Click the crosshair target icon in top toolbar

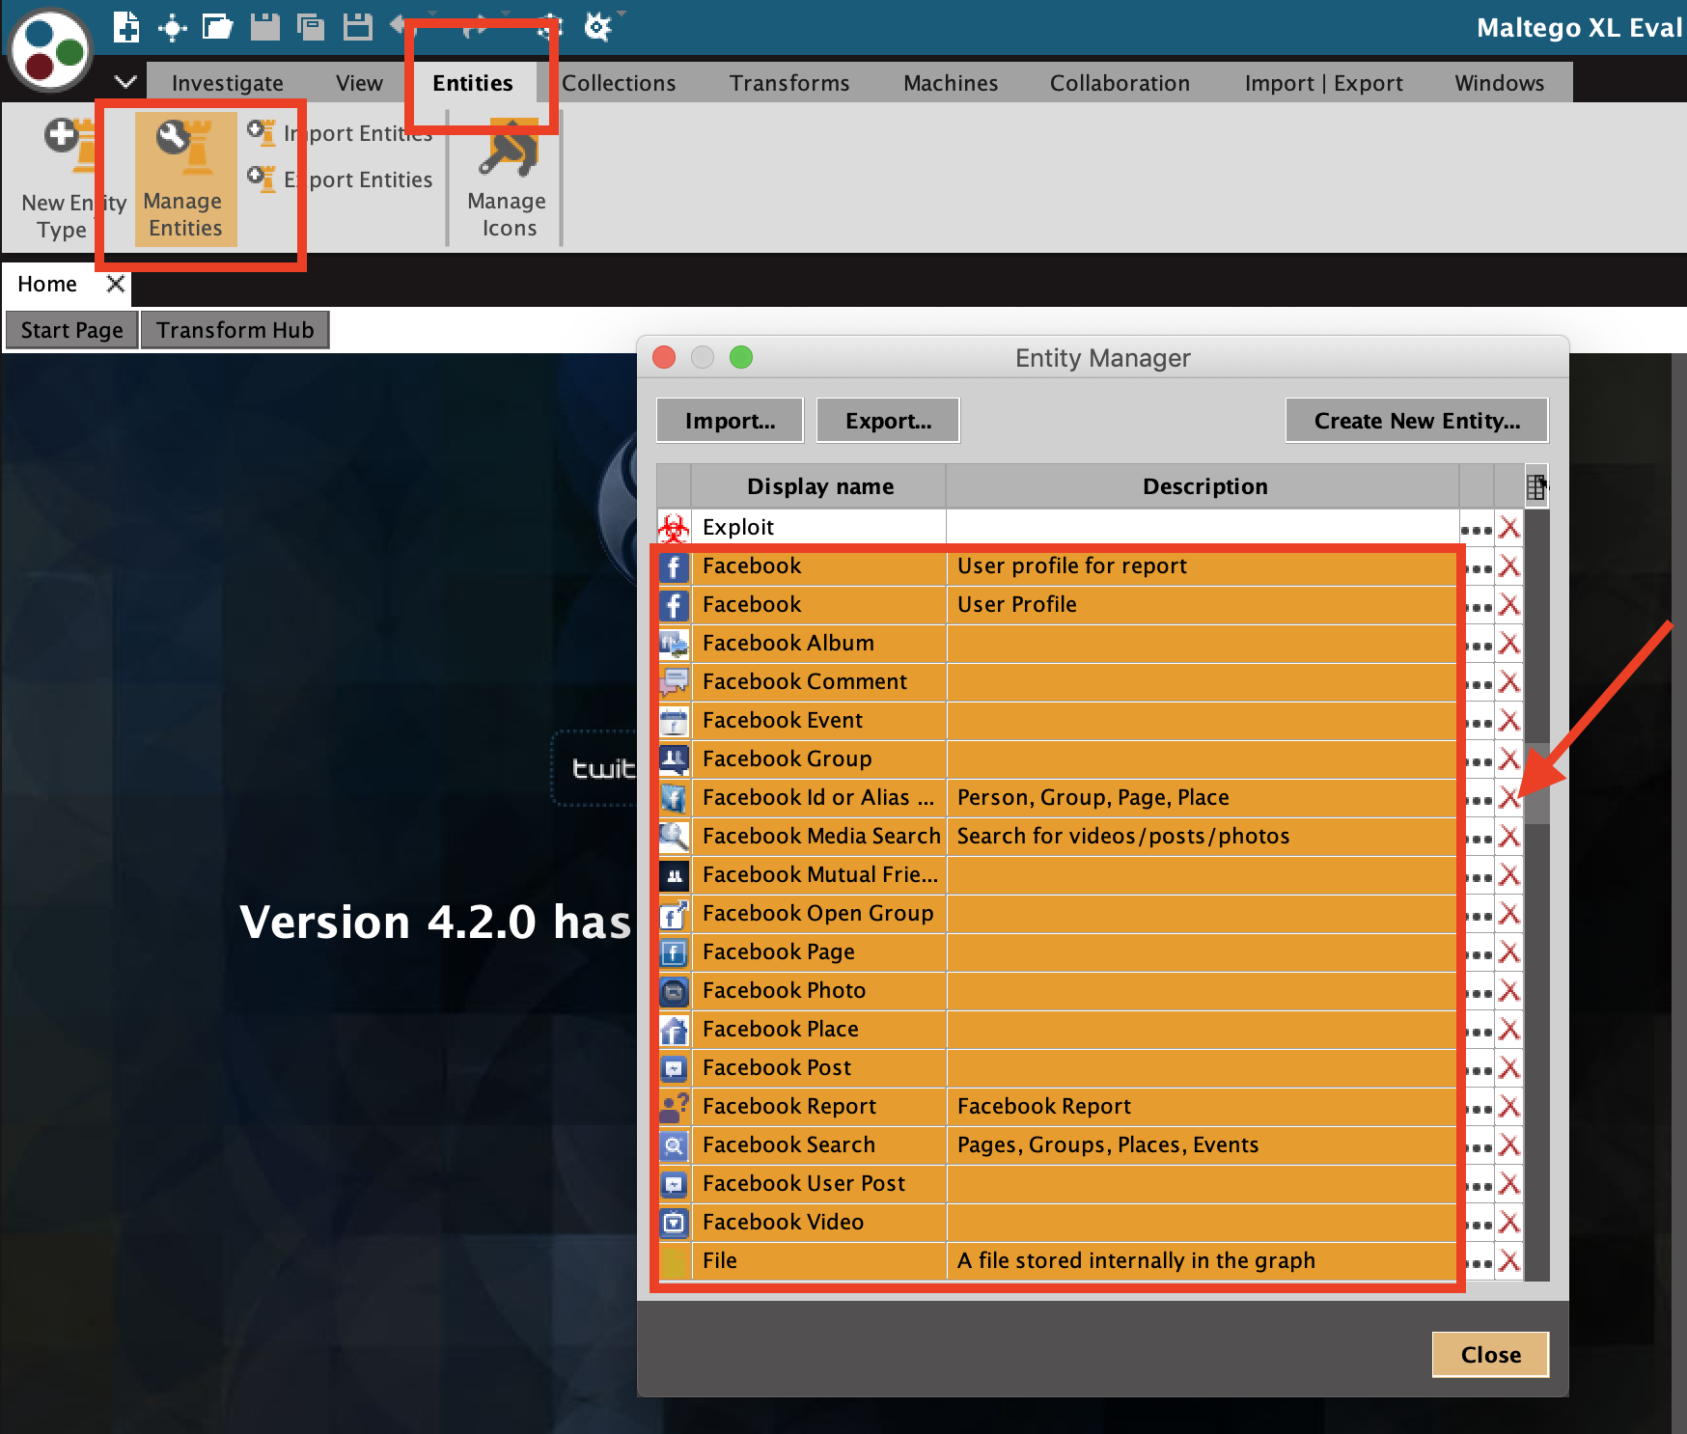(x=173, y=27)
